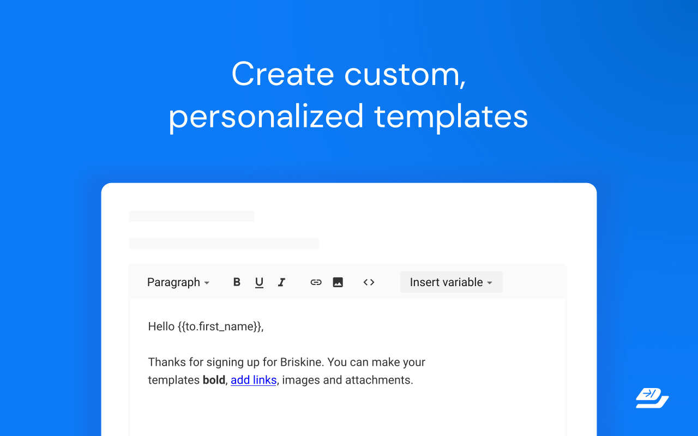This screenshot has height=436, width=698.
Task: Select the chain link icon in the toolbar
Action: (x=316, y=282)
